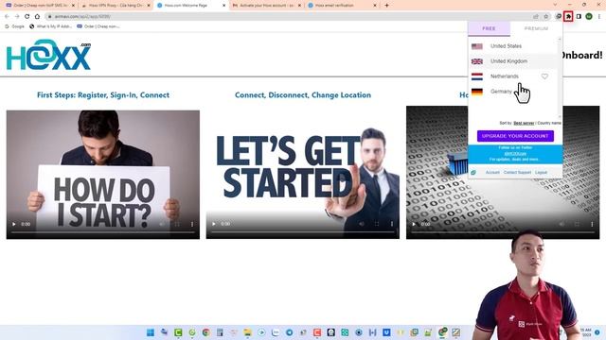Viewport: 606px width, 340px height.
Task: Open a new browser tab
Action: pyautogui.click(x=387, y=6)
